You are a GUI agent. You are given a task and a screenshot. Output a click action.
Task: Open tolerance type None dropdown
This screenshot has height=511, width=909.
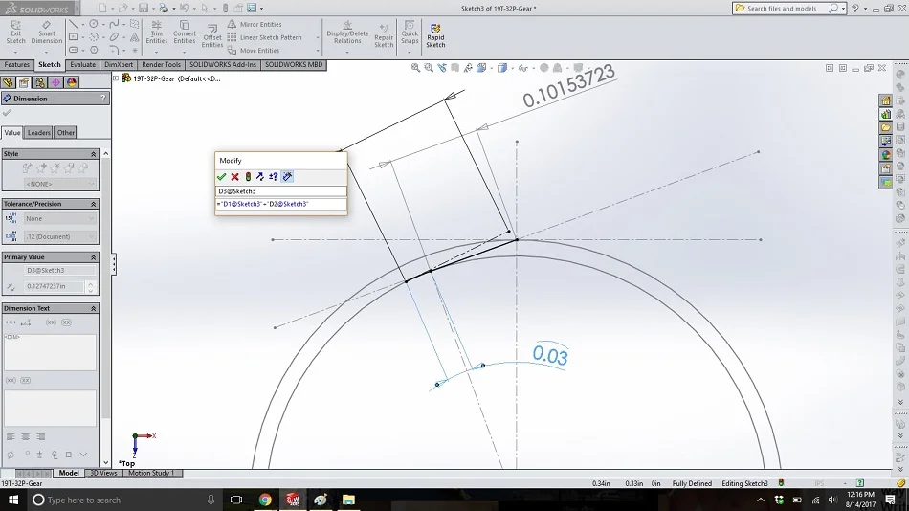coord(59,219)
